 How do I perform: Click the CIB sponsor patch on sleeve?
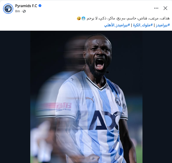(64, 107)
